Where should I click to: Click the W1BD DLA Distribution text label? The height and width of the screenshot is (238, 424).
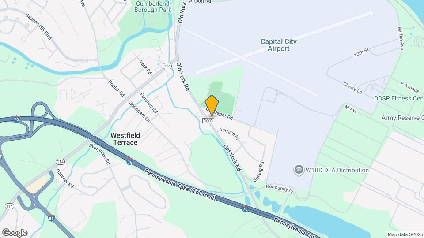tap(337, 170)
